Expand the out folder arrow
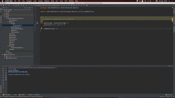Screen dimensions: 175x98 click(4, 15)
